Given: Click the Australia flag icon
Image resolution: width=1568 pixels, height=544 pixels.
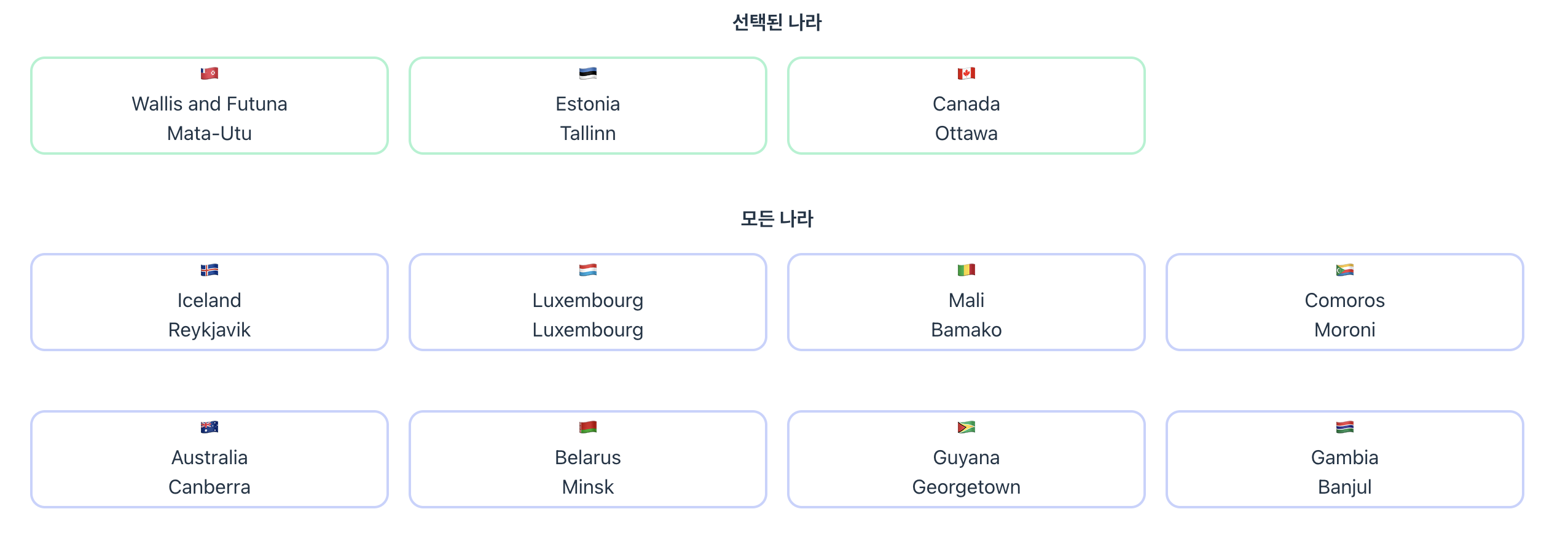Looking at the screenshot, I should click(209, 427).
